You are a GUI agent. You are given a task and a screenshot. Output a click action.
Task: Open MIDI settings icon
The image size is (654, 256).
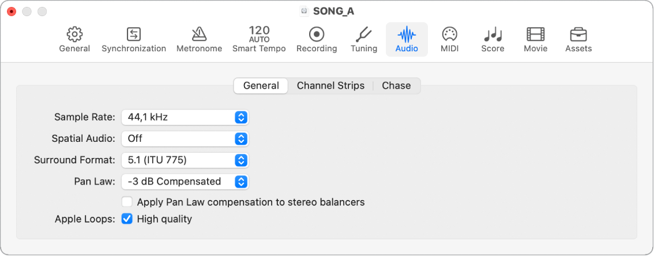449,35
